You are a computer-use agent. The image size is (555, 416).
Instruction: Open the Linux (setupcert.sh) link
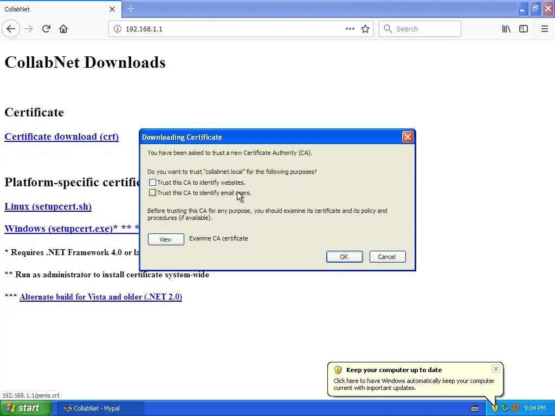tap(48, 206)
